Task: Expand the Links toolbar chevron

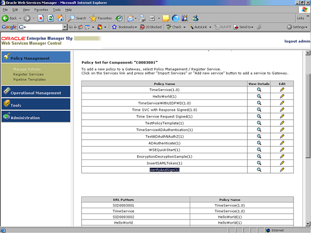Action: point(307,16)
